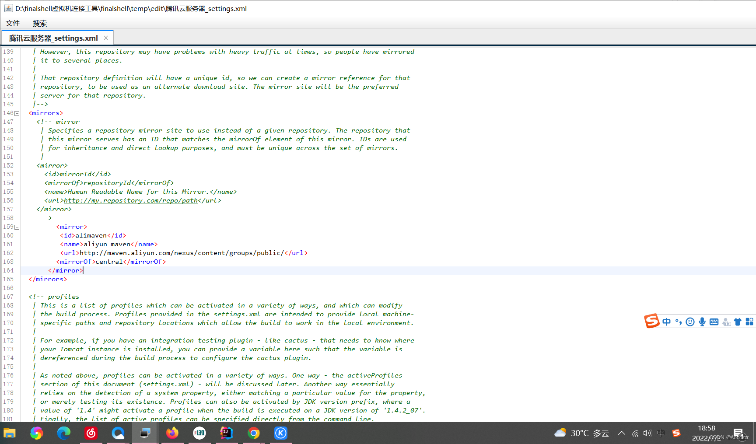Image resolution: width=756 pixels, height=444 pixels.
Task: Open the Sogou toolbox grid
Action: (x=749, y=322)
